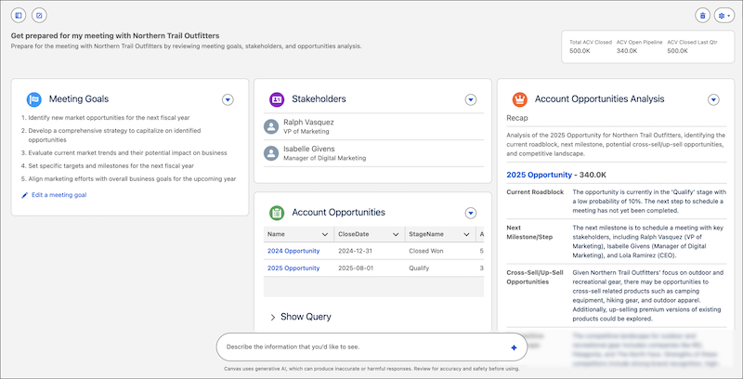Open the Meeting Goals card dropdown menu

pyautogui.click(x=228, y=99)
